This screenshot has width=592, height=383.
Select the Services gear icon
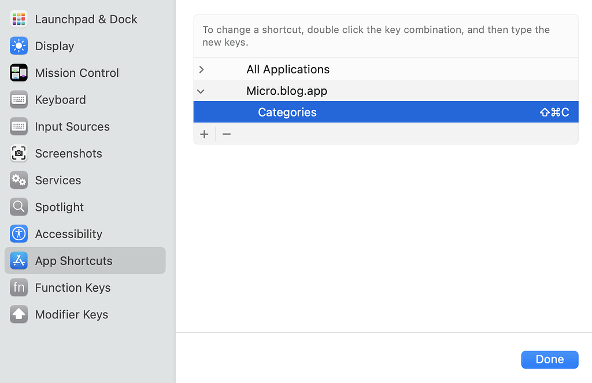18,180
